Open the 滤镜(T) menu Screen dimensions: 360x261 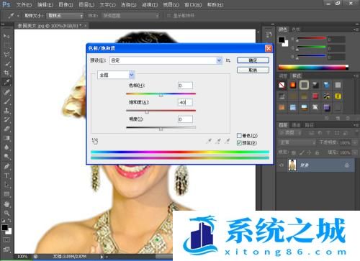tap(150, 4)
